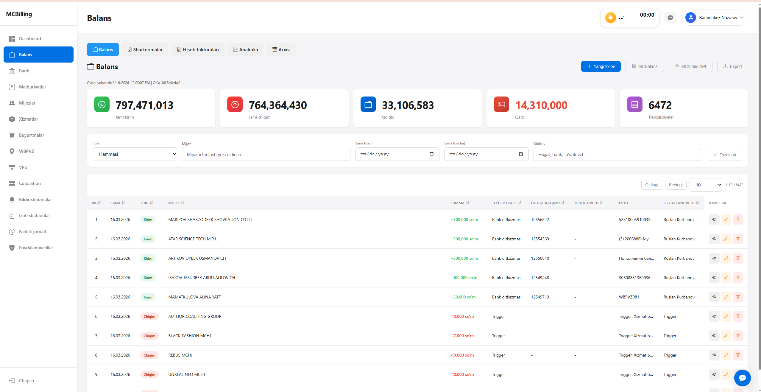Image resolution: width=761 pixels, height=392 pixels.
Task: Open calendar picker for Sana (dan)
Action: pos(431,154)
